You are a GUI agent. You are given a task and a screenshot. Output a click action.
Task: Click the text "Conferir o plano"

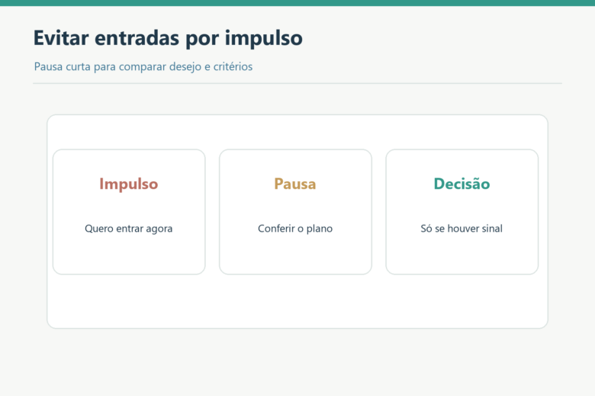tap(295, 228)
